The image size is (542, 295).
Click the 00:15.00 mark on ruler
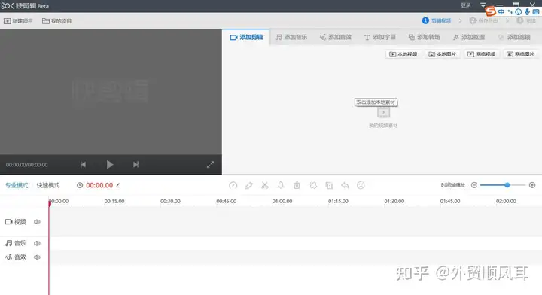click(114, 202)
